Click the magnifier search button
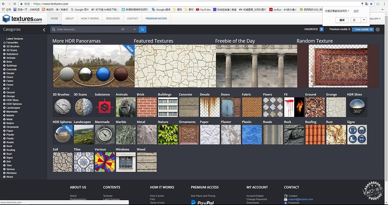Screen dimensions: 388x205 [x=142, y=29]
